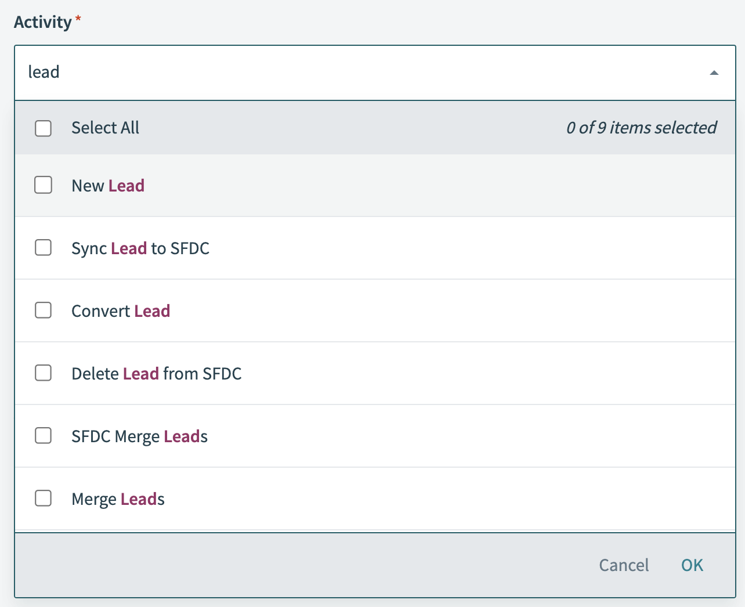Click the Activity field label
745x607 pixels.
41,21
